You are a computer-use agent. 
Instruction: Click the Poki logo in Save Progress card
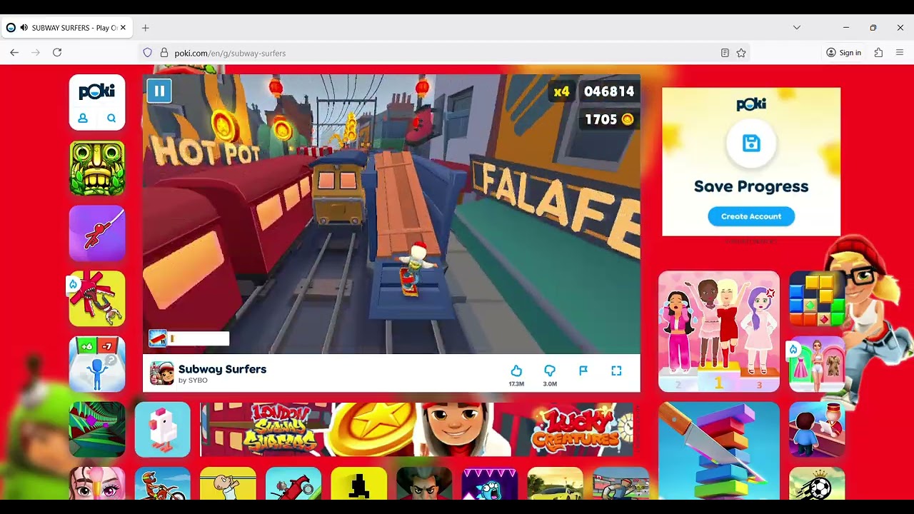[751, 104]
